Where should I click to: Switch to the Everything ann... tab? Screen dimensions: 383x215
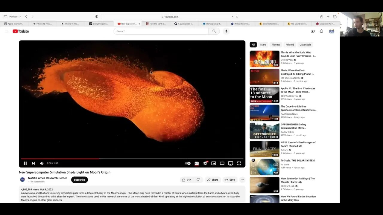click(x=99, y=24)
